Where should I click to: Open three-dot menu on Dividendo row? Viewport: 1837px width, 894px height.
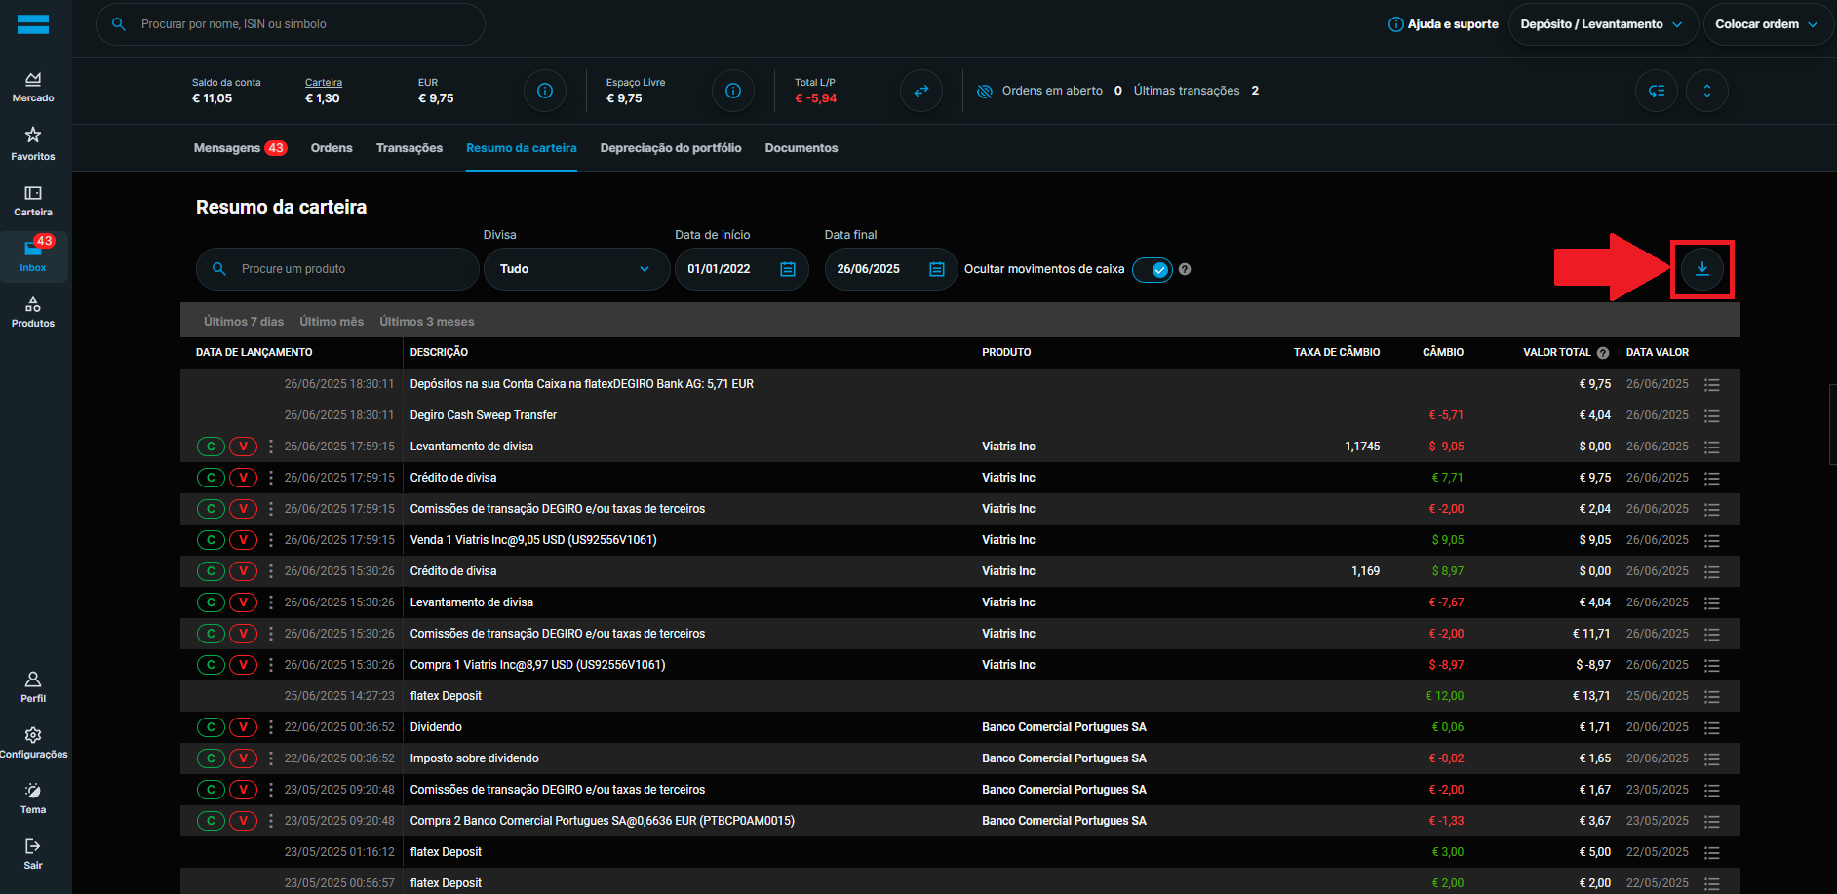[271, 727]
